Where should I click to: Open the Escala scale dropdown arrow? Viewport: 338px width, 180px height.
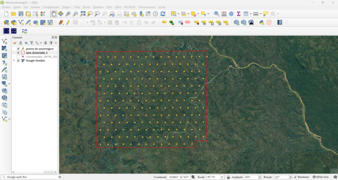click(222, 177)
